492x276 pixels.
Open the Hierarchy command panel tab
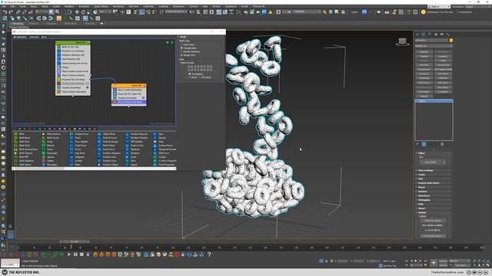[430, 34]
